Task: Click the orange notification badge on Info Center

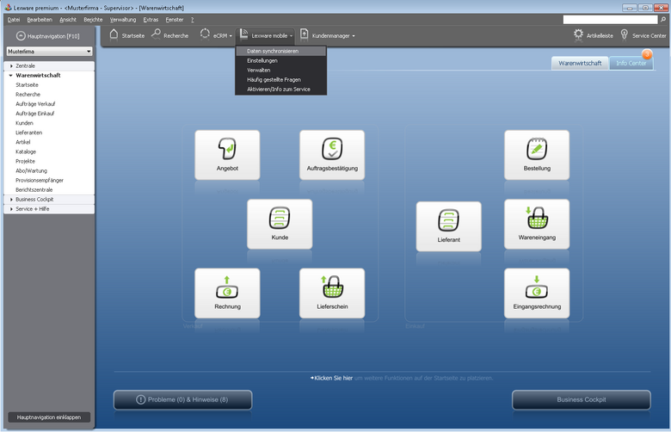Action: click(647, 54)
